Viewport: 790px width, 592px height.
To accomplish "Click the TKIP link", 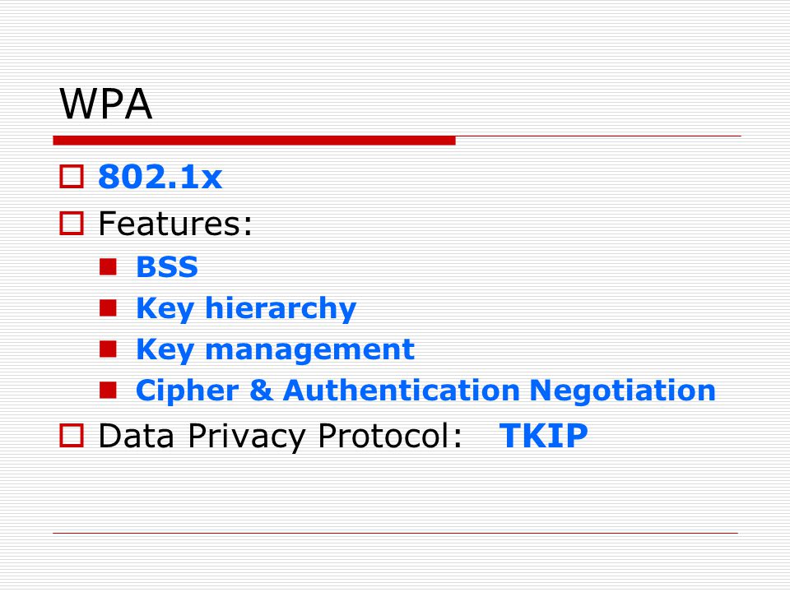I will click(544, 436).
